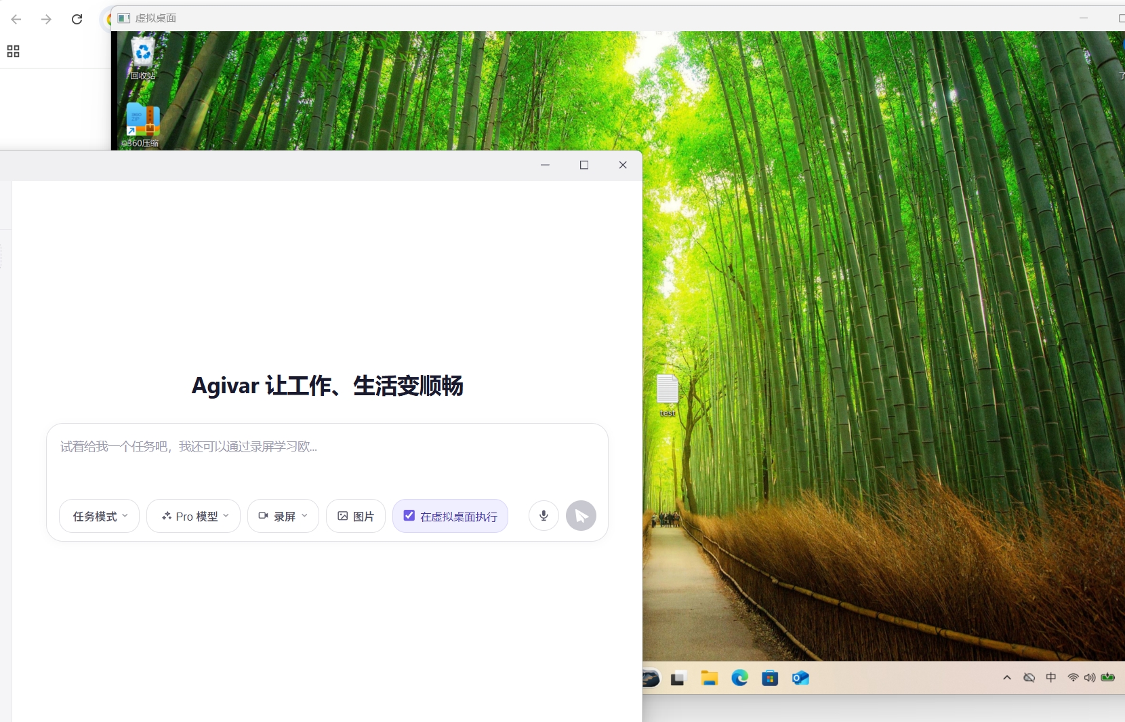Expand the Pro 模型 selector
Screen dimensions: 1125x722
(x=194, y=517)
